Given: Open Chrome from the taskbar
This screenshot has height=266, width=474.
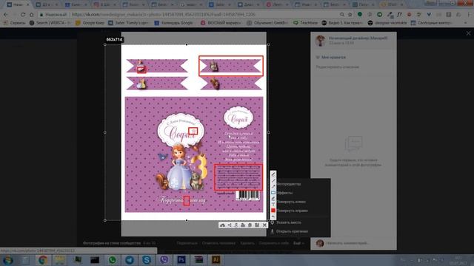Looking at the screenshot, I should [43, 260].
